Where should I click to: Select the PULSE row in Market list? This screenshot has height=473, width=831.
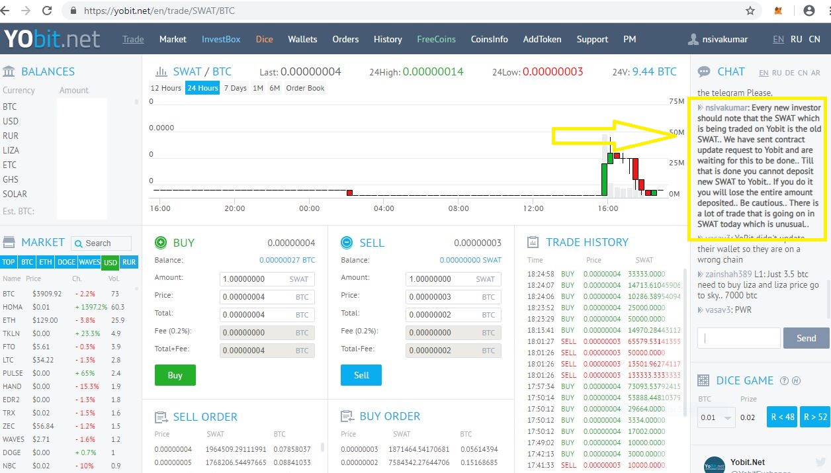click(x=68, y=373)
